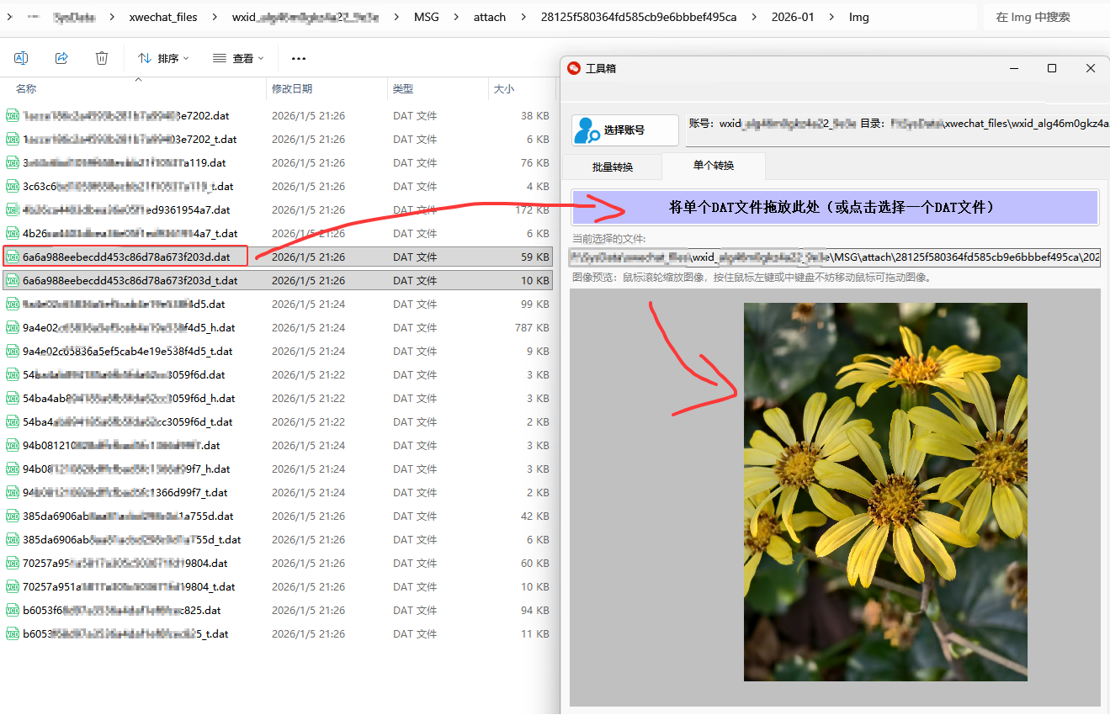Click the 4 KB size cell
The width and height of the screenshot is (1110, 715).
point(538,186)
